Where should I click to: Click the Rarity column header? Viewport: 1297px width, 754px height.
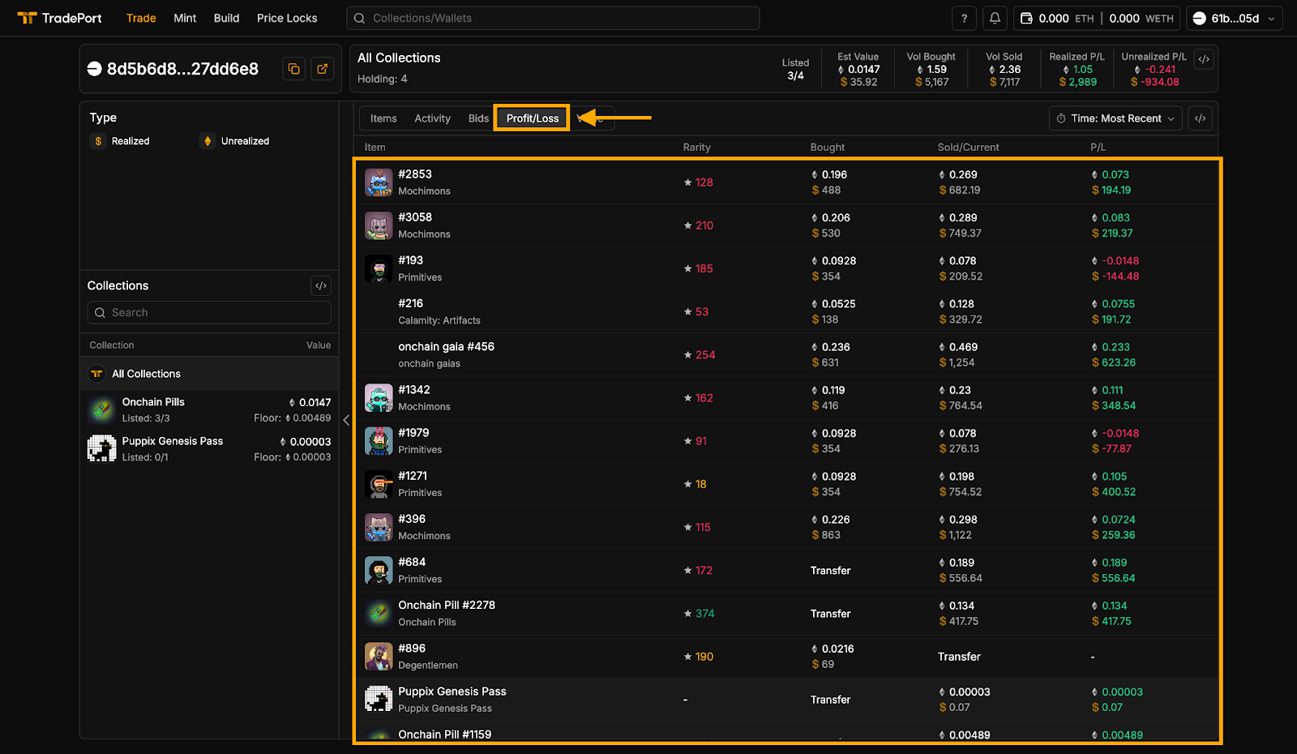696,148
